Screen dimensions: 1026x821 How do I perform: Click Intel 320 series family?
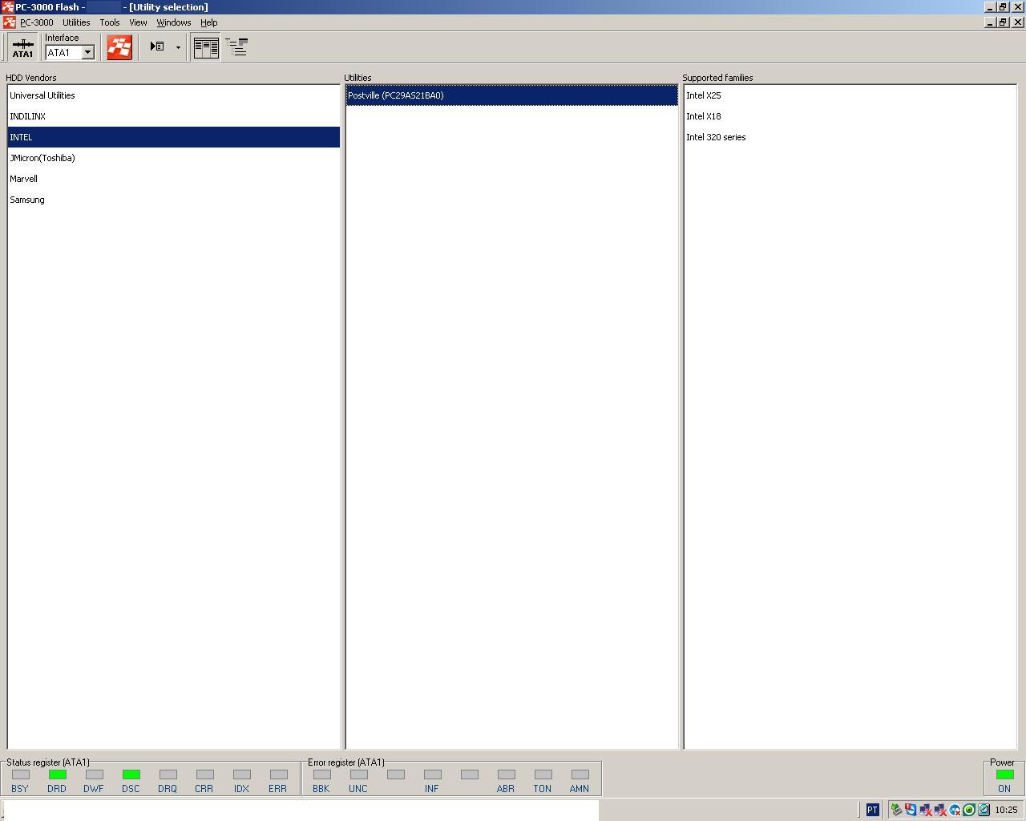pyautogui.click(x=850, y=137)
